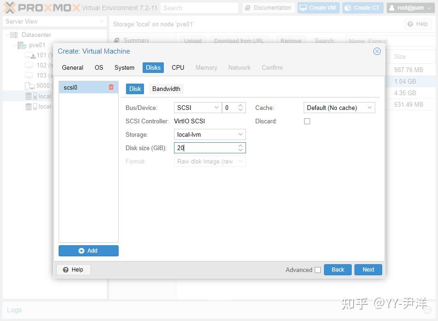Screen dimensions: 438x321
Task: Click the Add button to add a disk
Action: [x=89, y=250]
